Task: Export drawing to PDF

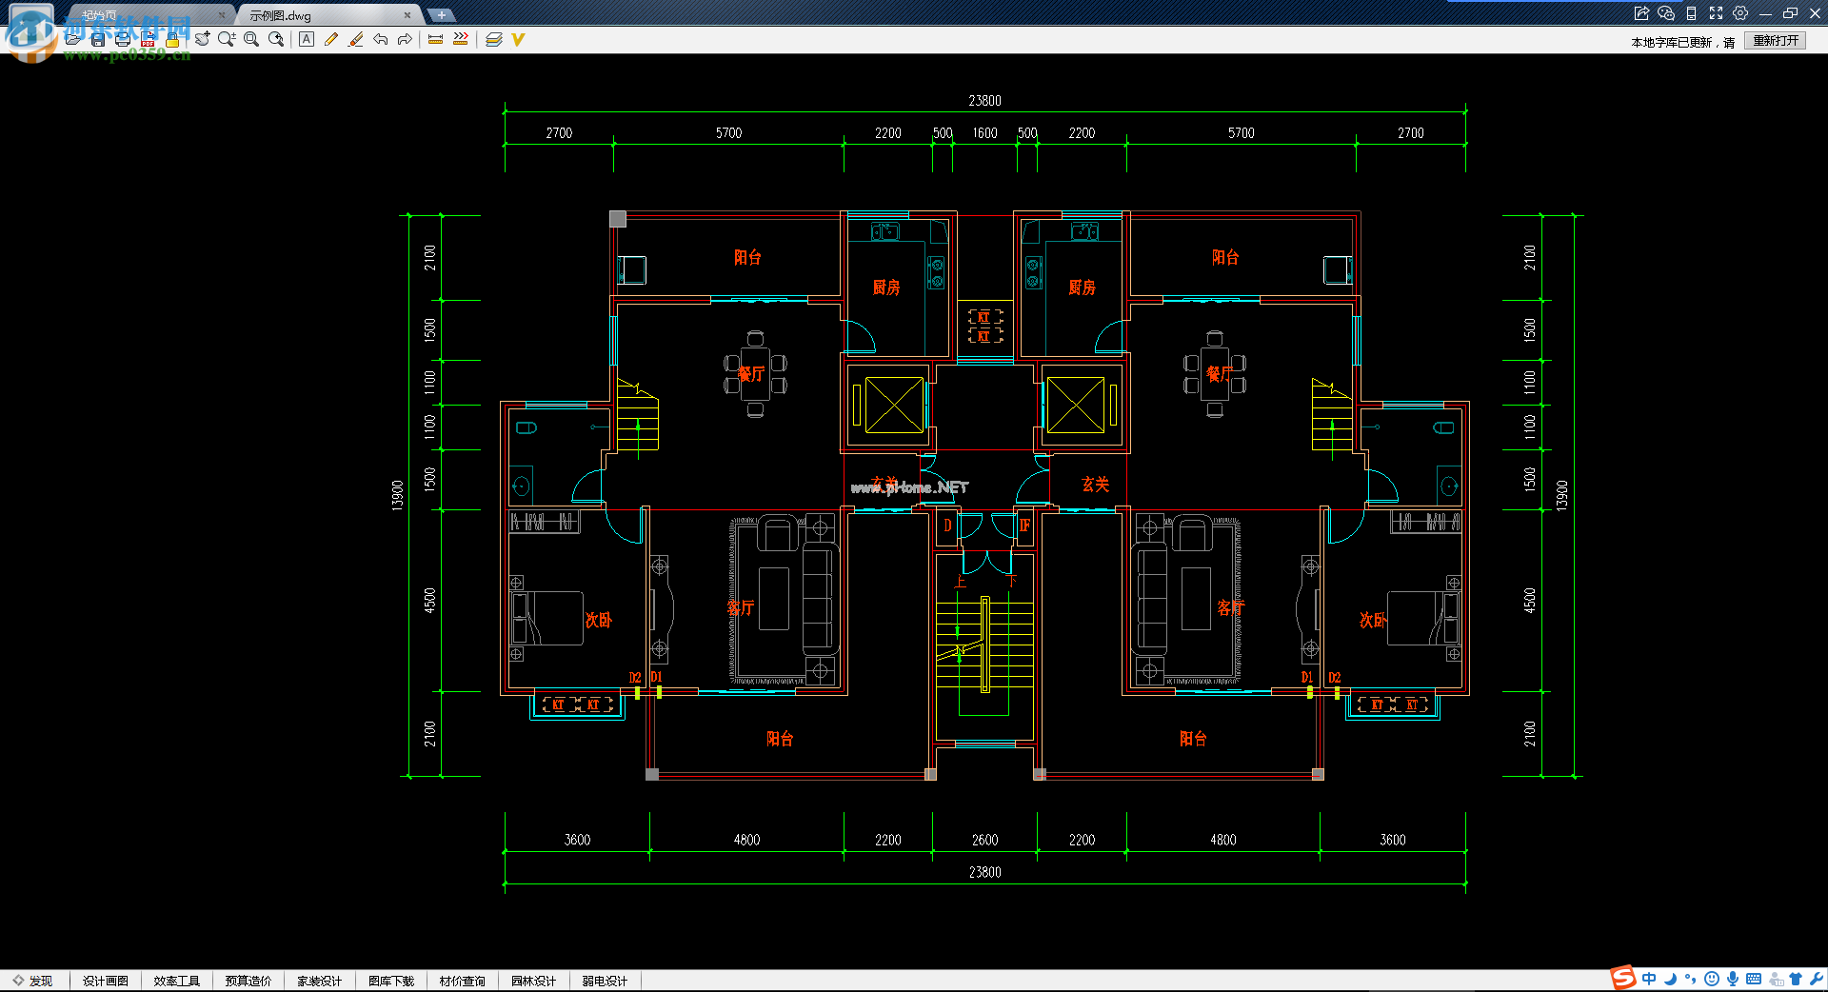Action: click(148, 40)
